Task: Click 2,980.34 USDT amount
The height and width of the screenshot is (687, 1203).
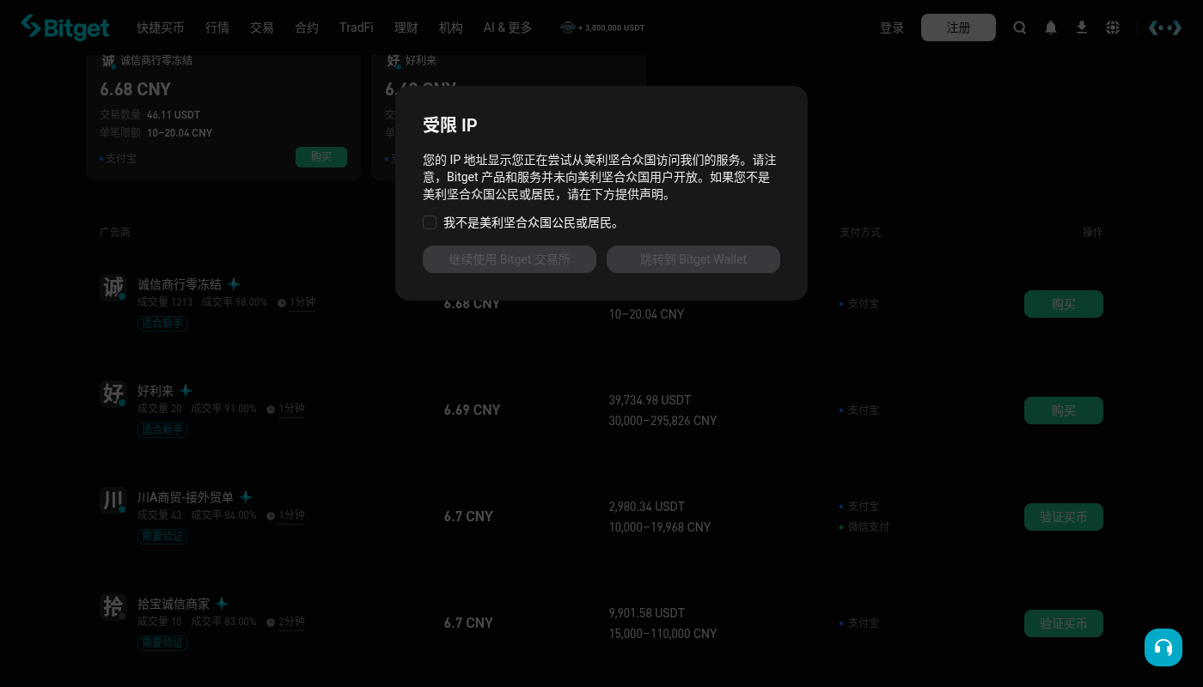Action: point(647,507)
